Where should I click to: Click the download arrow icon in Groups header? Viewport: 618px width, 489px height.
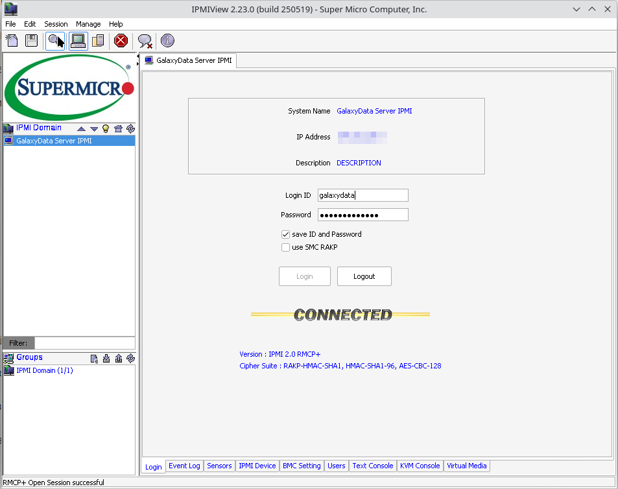click(106, 358)
